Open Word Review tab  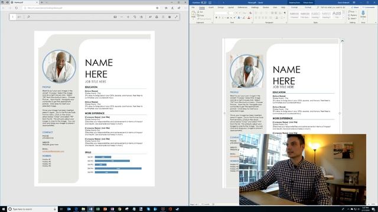(x=266, y=8)
